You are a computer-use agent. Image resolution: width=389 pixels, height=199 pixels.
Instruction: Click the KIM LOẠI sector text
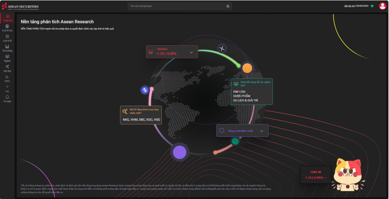click(239, 92)
